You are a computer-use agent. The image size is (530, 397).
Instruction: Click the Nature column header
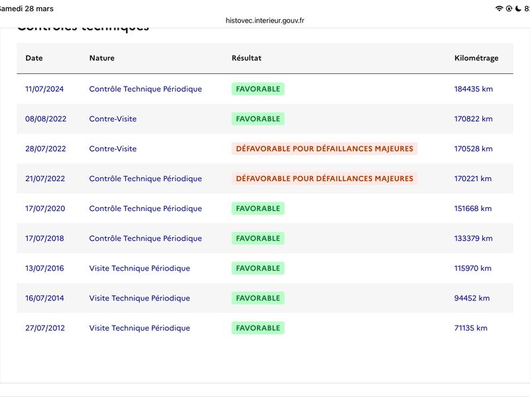click(102, 58)
